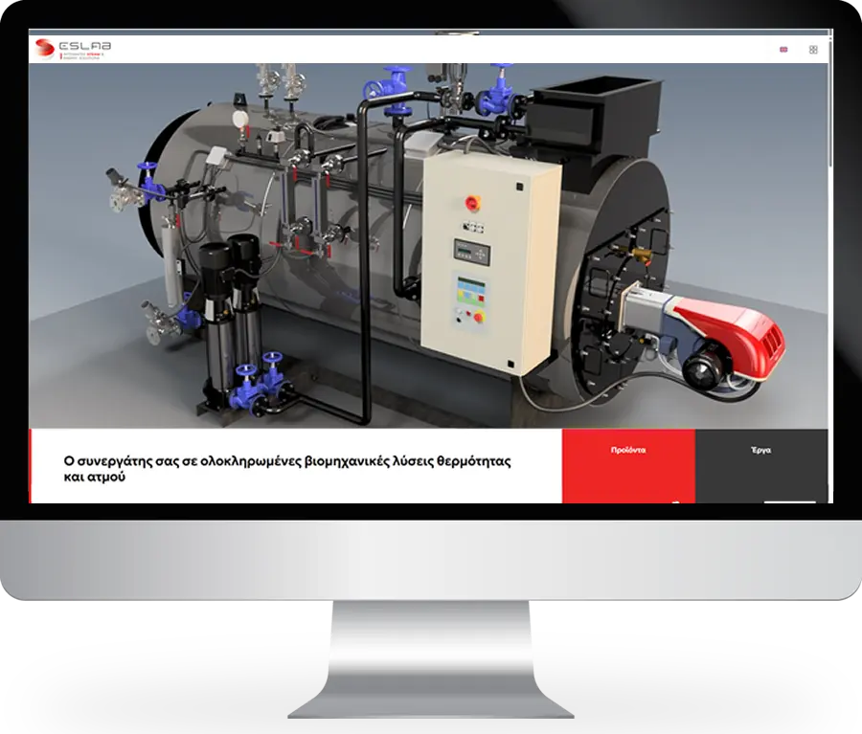Click the small digital controller on cabinet
Screen dimensions: 862x734
(470, 251)
